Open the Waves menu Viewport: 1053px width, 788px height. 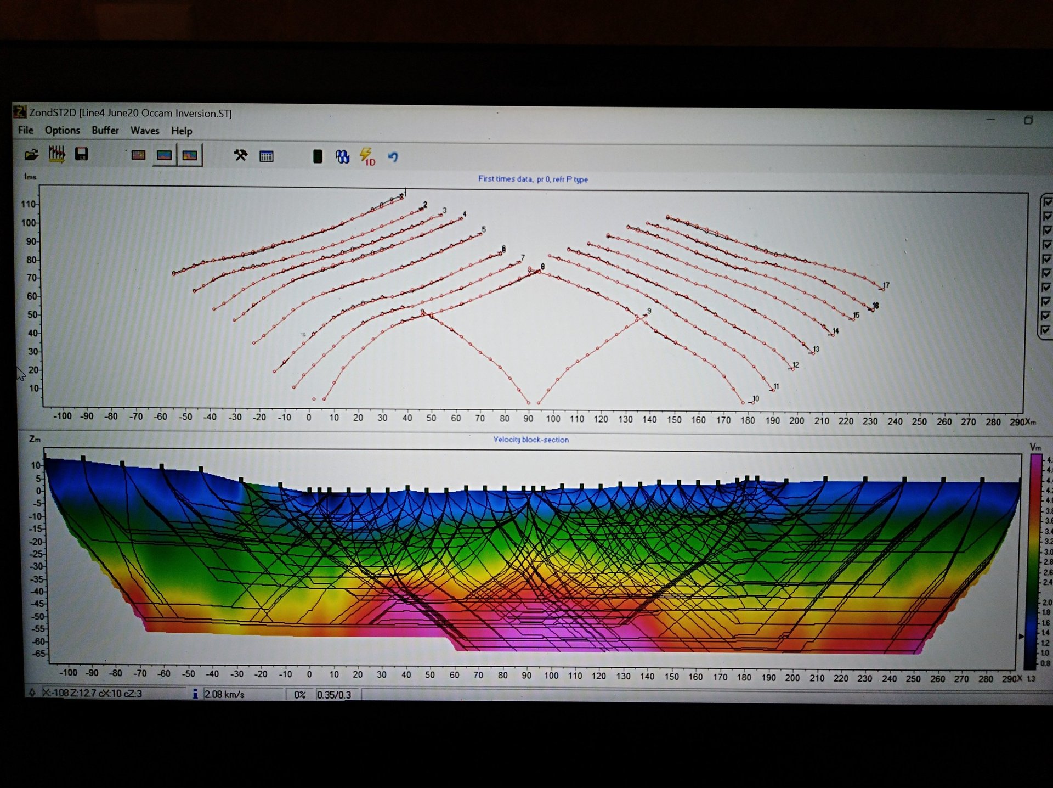pyautogui.click(x=145, y=131)
